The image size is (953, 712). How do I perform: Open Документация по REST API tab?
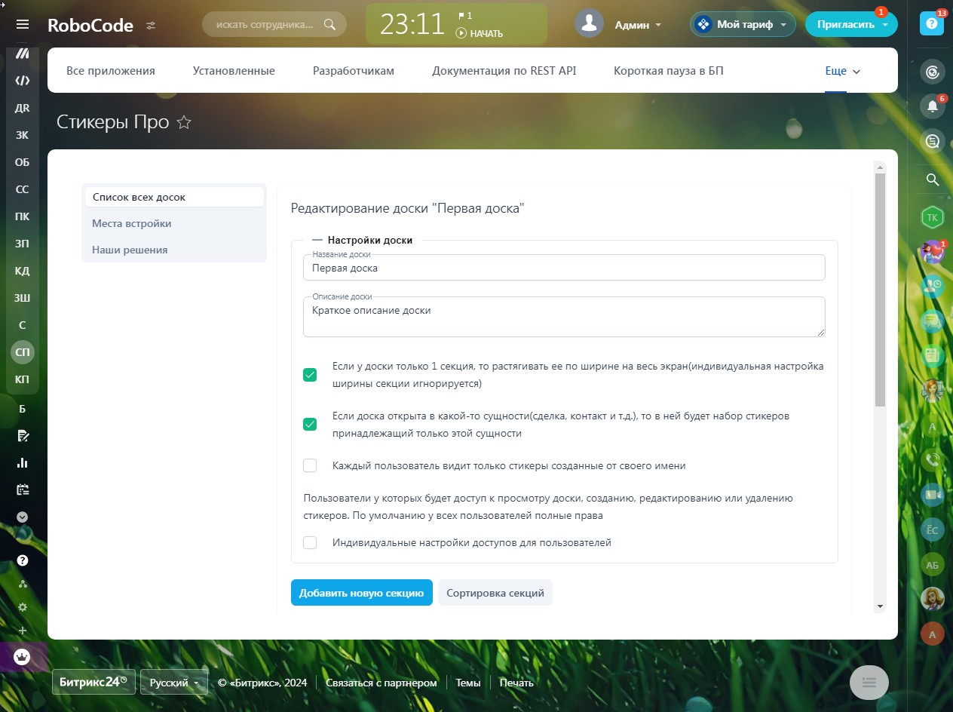point(504,71)
